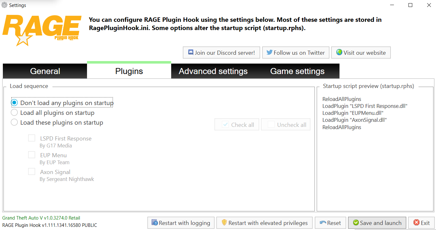This screenshot has width=436, height=230.
Task: Click the shield icon for elevated privileges
Action: coord(224,223)
